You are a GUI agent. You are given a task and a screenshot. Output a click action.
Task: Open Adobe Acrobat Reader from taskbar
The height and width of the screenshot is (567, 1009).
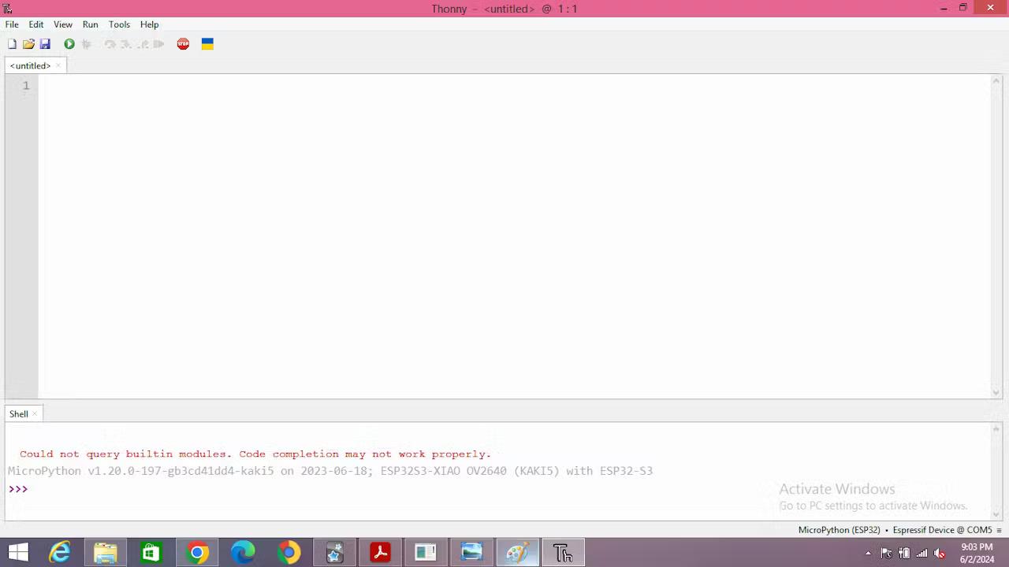[x=380, y=553]
